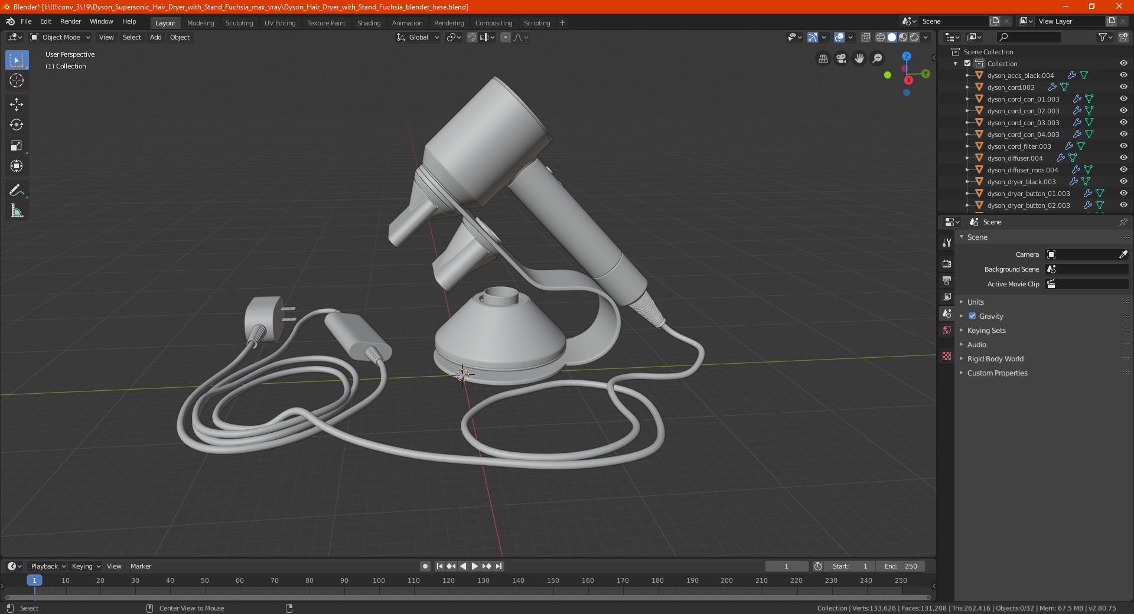Open the Render menu
This screenshot has width=1134, height=614.
click(x=70, y=21)
